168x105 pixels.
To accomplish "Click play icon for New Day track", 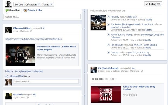I will point(108,17).
